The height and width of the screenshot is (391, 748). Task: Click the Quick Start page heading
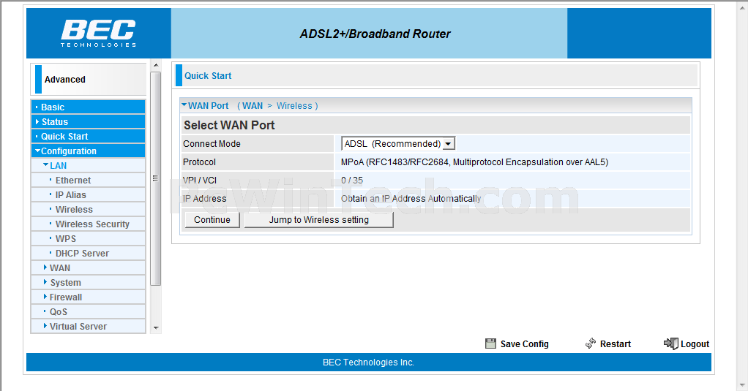tap(208, 76)
